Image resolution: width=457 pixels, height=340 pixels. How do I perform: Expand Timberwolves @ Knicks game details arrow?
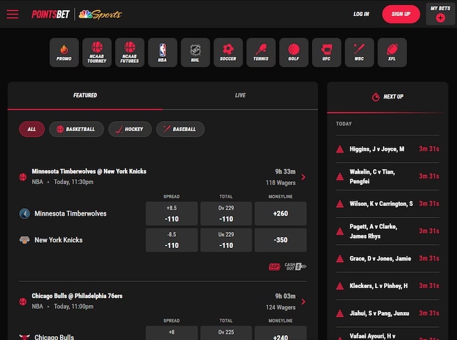click(303, 177)
